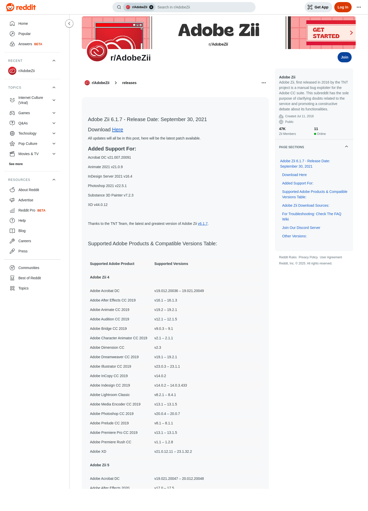368x511 pixels.
Task: Expand the Games topic
Action: pyautogui.click(x=54, y=113)
